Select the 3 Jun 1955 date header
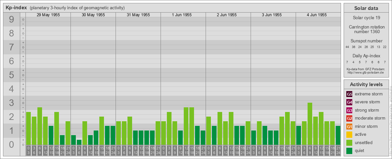Image resolution: width=392 pixels, height=159 pixels. pyautogui.click(x=272, y=15)
